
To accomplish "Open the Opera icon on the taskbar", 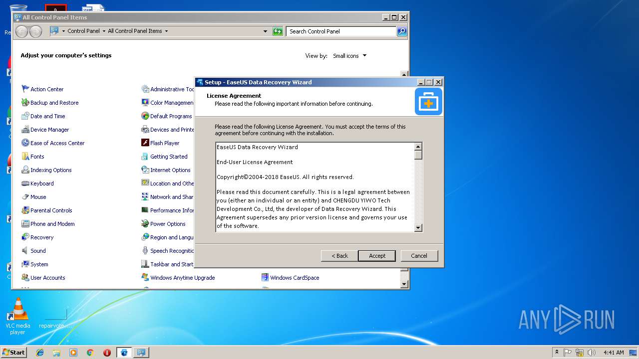I will click(107, 353).
